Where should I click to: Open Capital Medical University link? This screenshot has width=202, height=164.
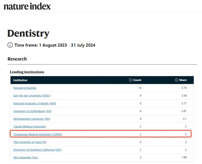pyautogui.click(x=29, y=126)
